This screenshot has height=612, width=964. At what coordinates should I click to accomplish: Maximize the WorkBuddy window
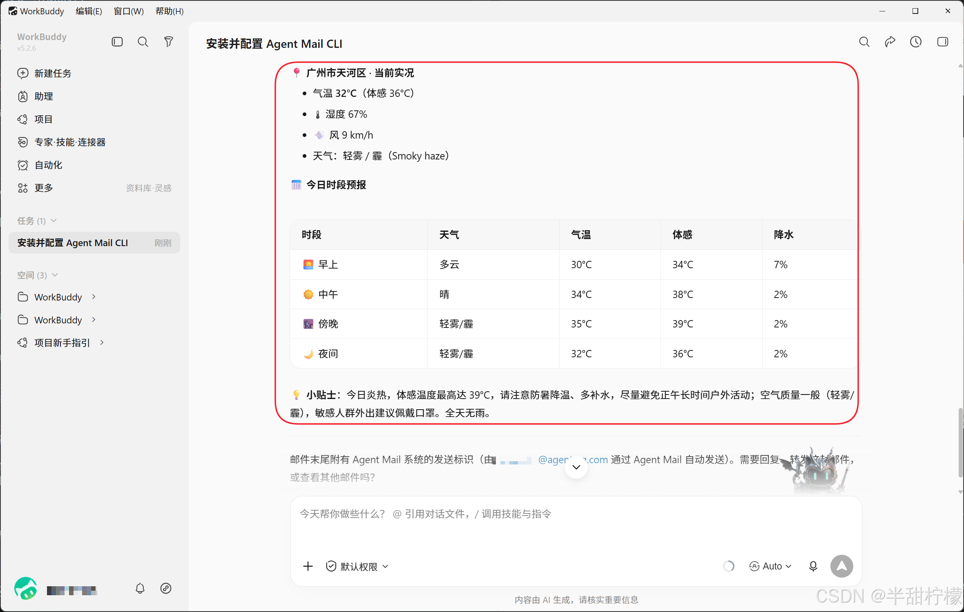915,11
